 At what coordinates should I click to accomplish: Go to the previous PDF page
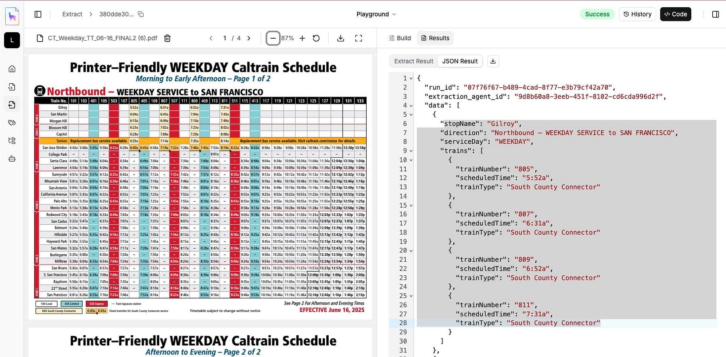(x=211, y=38)
